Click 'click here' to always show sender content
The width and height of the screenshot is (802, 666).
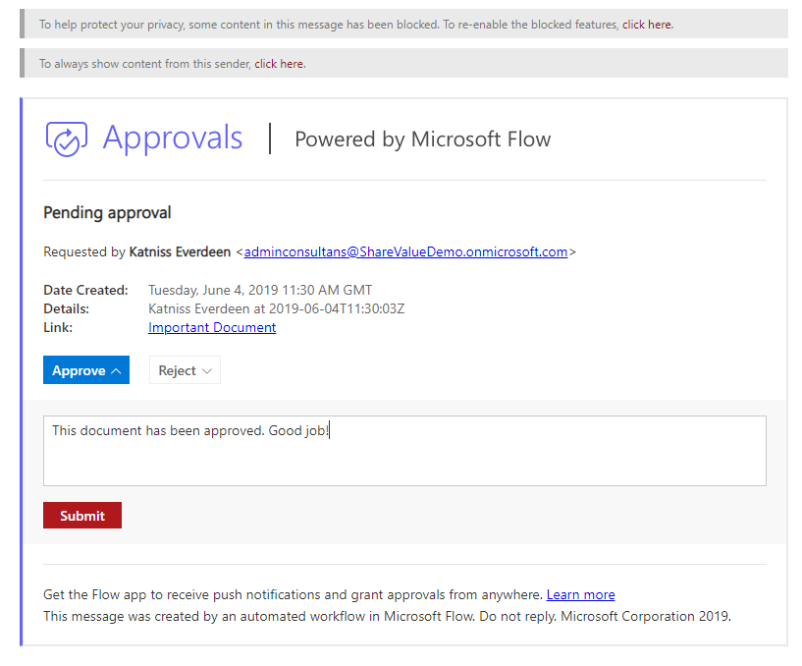coord(279,64)
